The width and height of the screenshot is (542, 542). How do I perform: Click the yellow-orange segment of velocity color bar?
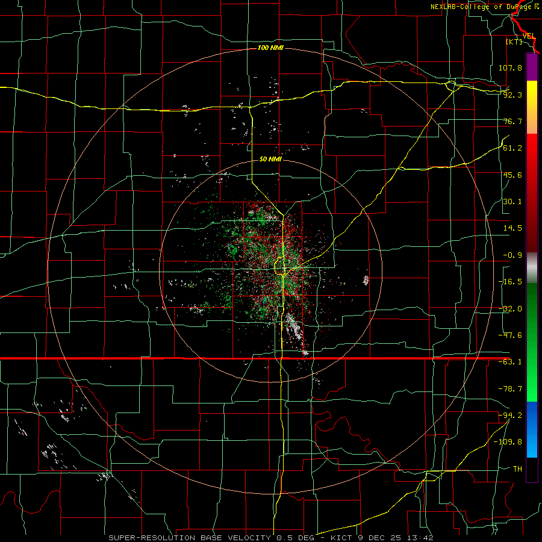point(532,107)
